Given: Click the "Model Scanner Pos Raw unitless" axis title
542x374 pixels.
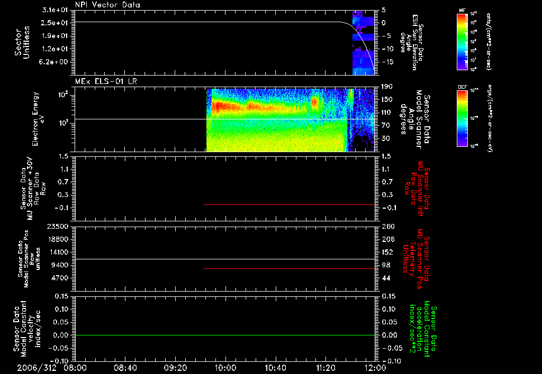Looking at the screenshot, I should (29, 259).
